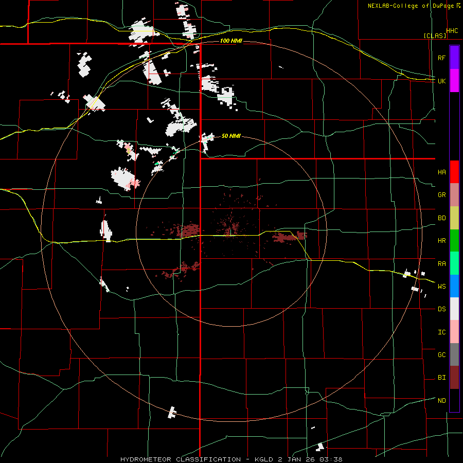Select the BD legend label
The width and height of the screenshot is (463, 463).
click(441, 218)
